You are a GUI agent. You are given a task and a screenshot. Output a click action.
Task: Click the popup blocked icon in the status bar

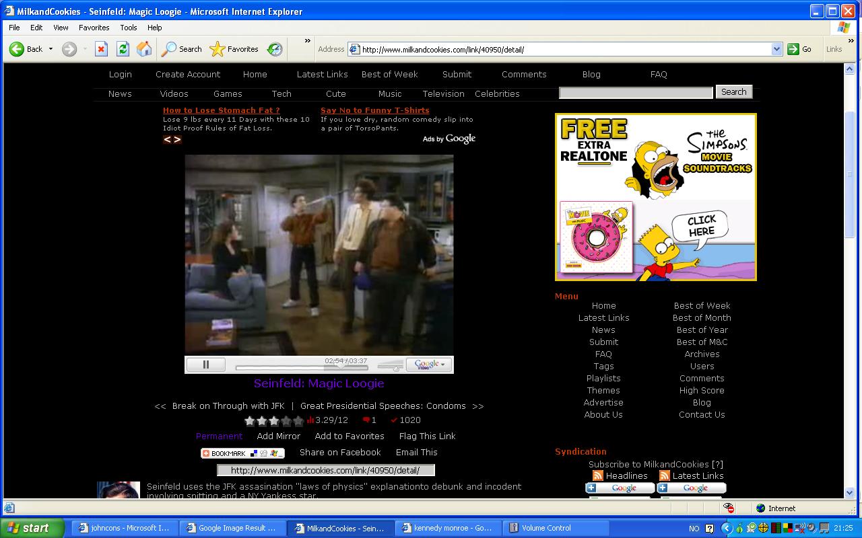click(728, 508)
